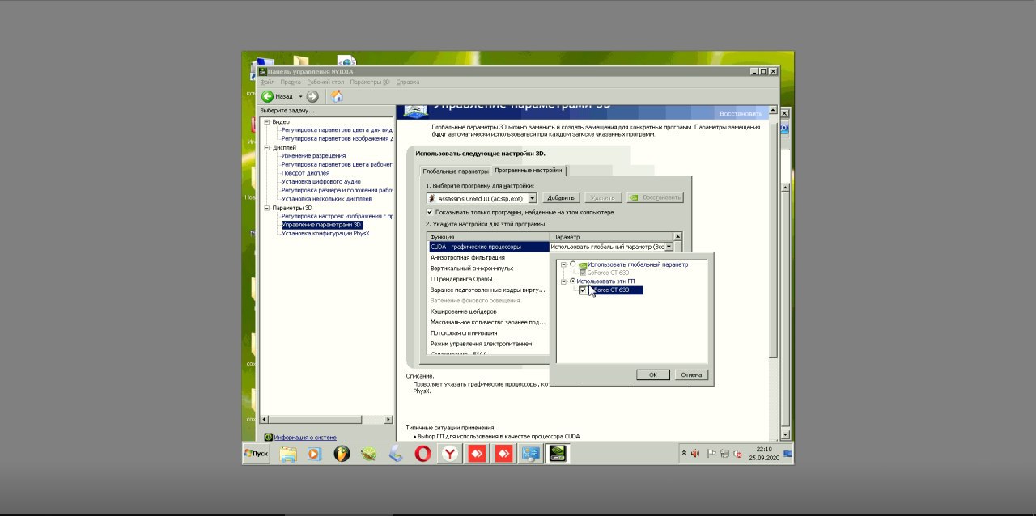Select 'Использовать глобальный параметр' radio button
The image size is (1036, 516).
pyautogui.click(x=573, y=264)
